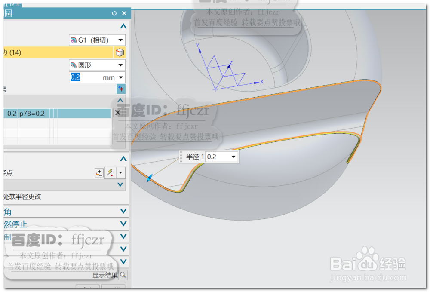Select the 边 (14) edge selection row
This screenshot has height=292, width=430.
(x=58, y=52)
